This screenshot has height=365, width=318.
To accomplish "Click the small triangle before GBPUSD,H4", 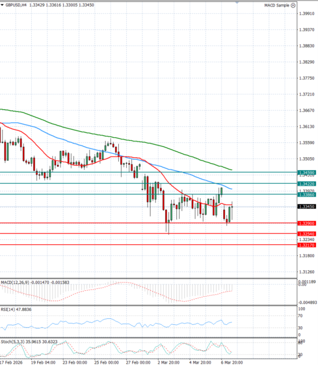I will (3, 5).
